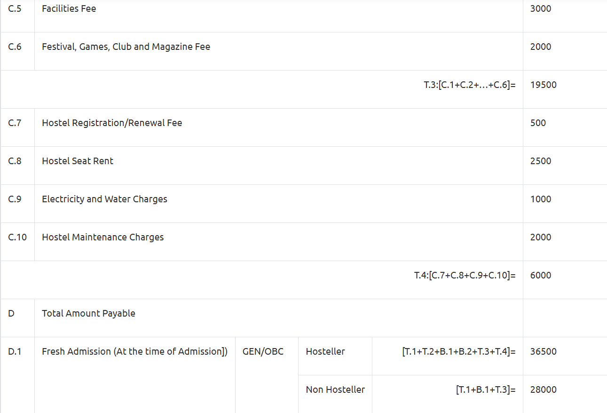Select the T.4 hostel subtotal formula
Screen dimensions: 607x413
click(x=465, y=275)
